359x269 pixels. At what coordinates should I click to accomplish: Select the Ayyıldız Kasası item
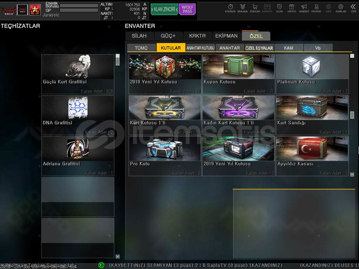(312, 156)
